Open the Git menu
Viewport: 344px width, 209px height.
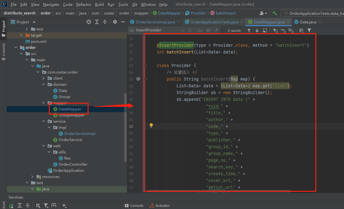click(134, 4)
